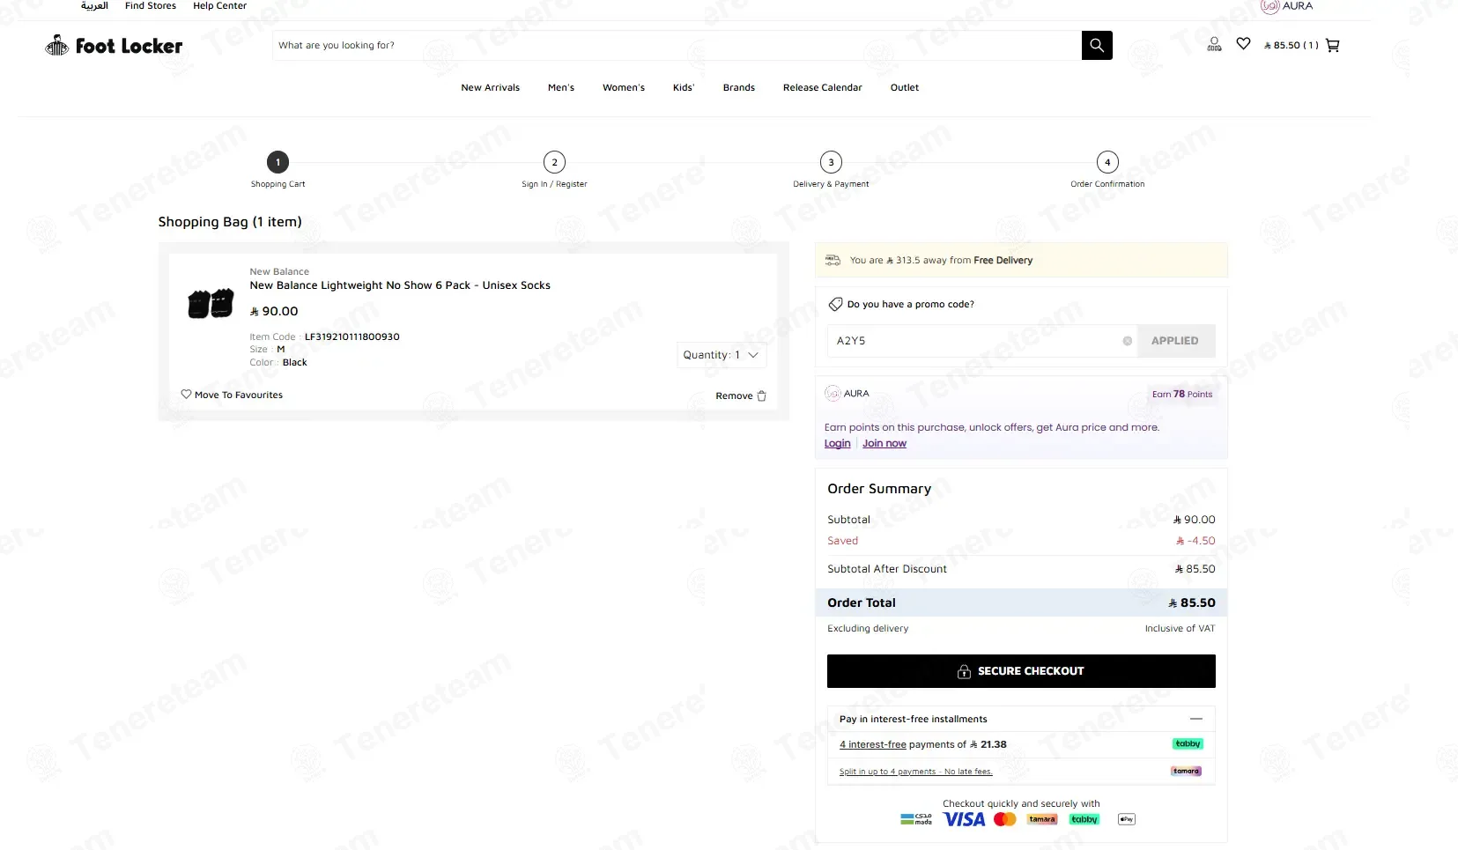1458x850 pixels.
Task: Click the AURA logo in rewards panel
Action: [x=847, y=394]
